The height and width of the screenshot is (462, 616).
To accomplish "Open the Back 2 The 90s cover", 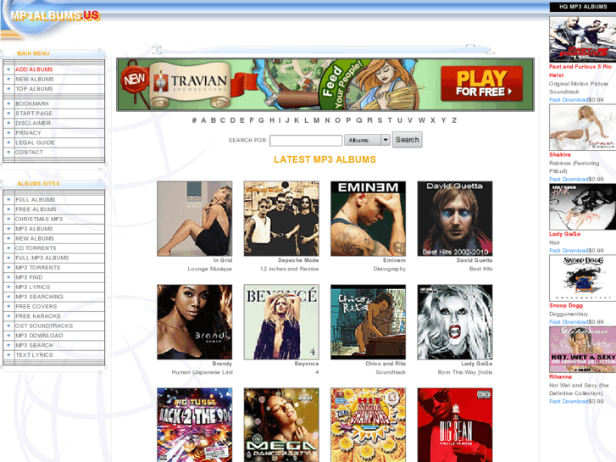I will [195, 425].
